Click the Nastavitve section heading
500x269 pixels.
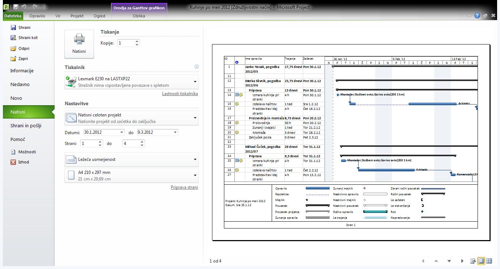[x=77, y=104]
